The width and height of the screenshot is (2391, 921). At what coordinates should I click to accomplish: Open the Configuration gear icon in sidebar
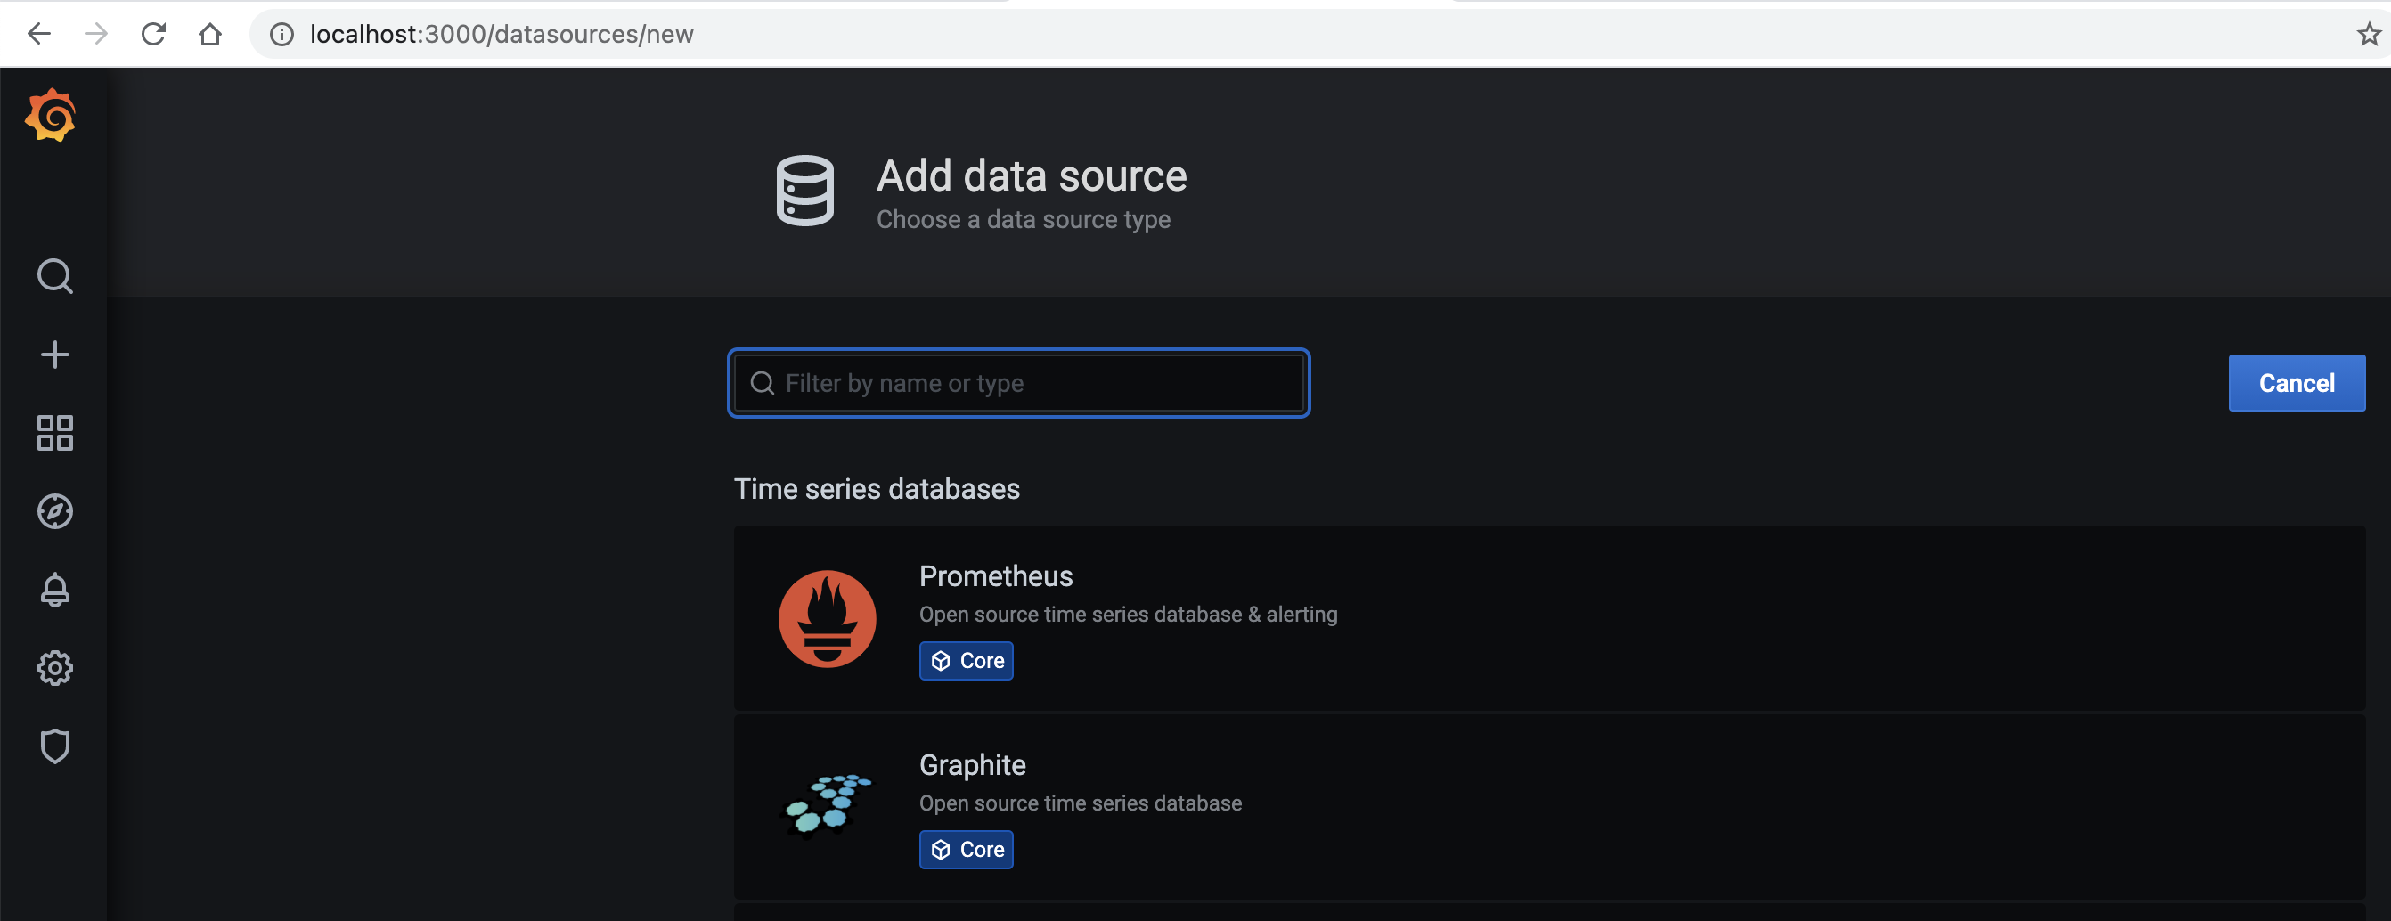coord(54,667)
